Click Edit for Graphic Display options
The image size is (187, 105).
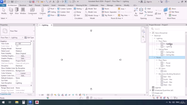pos(23,58)
